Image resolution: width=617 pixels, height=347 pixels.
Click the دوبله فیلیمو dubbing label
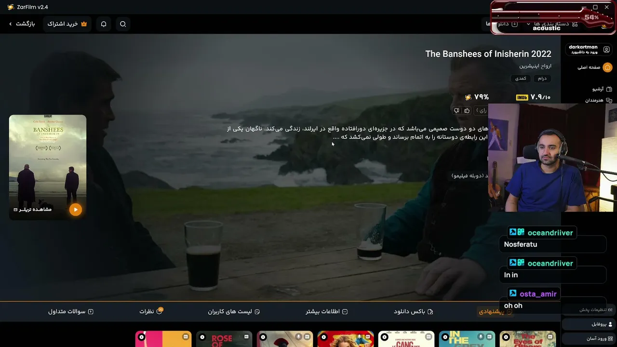470,175
